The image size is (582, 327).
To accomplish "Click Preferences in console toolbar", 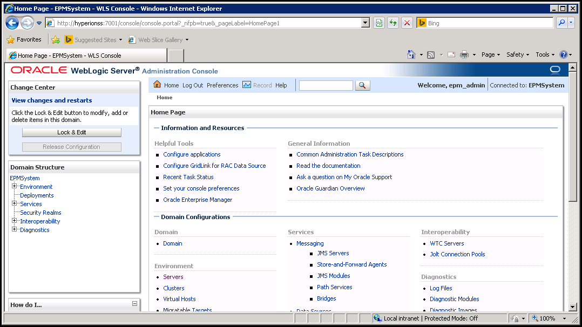I will (x=222, y=85).
